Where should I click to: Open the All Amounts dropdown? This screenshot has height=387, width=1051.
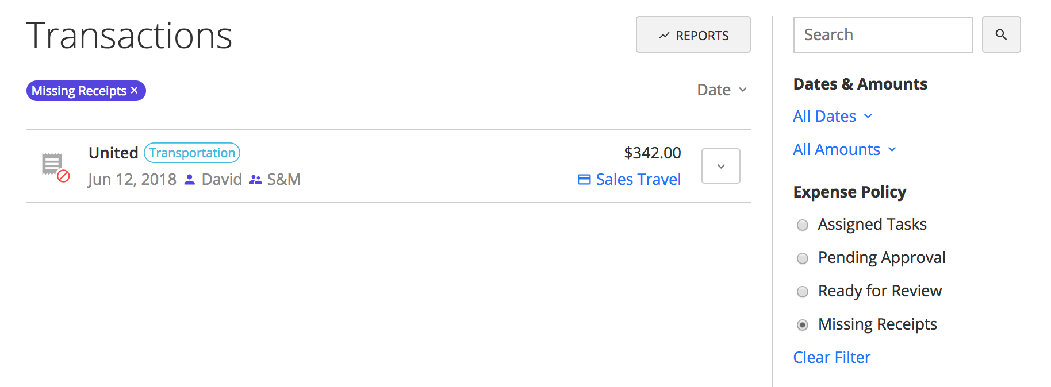click(845, 149)
